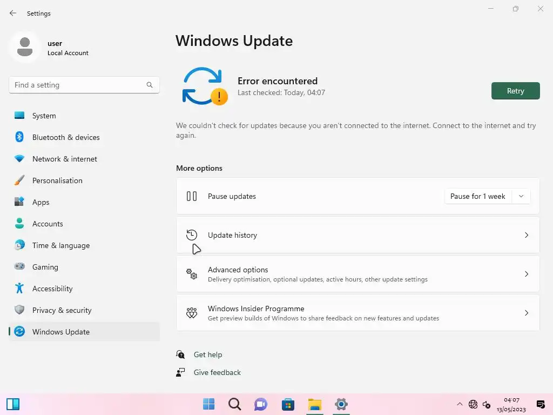Click the Apps icon in sidebar

point(19,202)
